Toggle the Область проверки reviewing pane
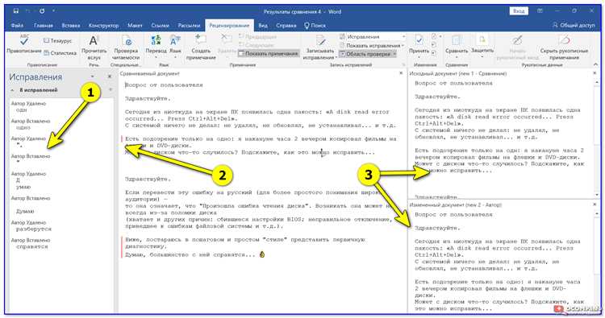 [x=365, y=54]
